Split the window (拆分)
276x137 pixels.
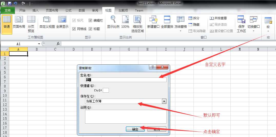point(194,18)
